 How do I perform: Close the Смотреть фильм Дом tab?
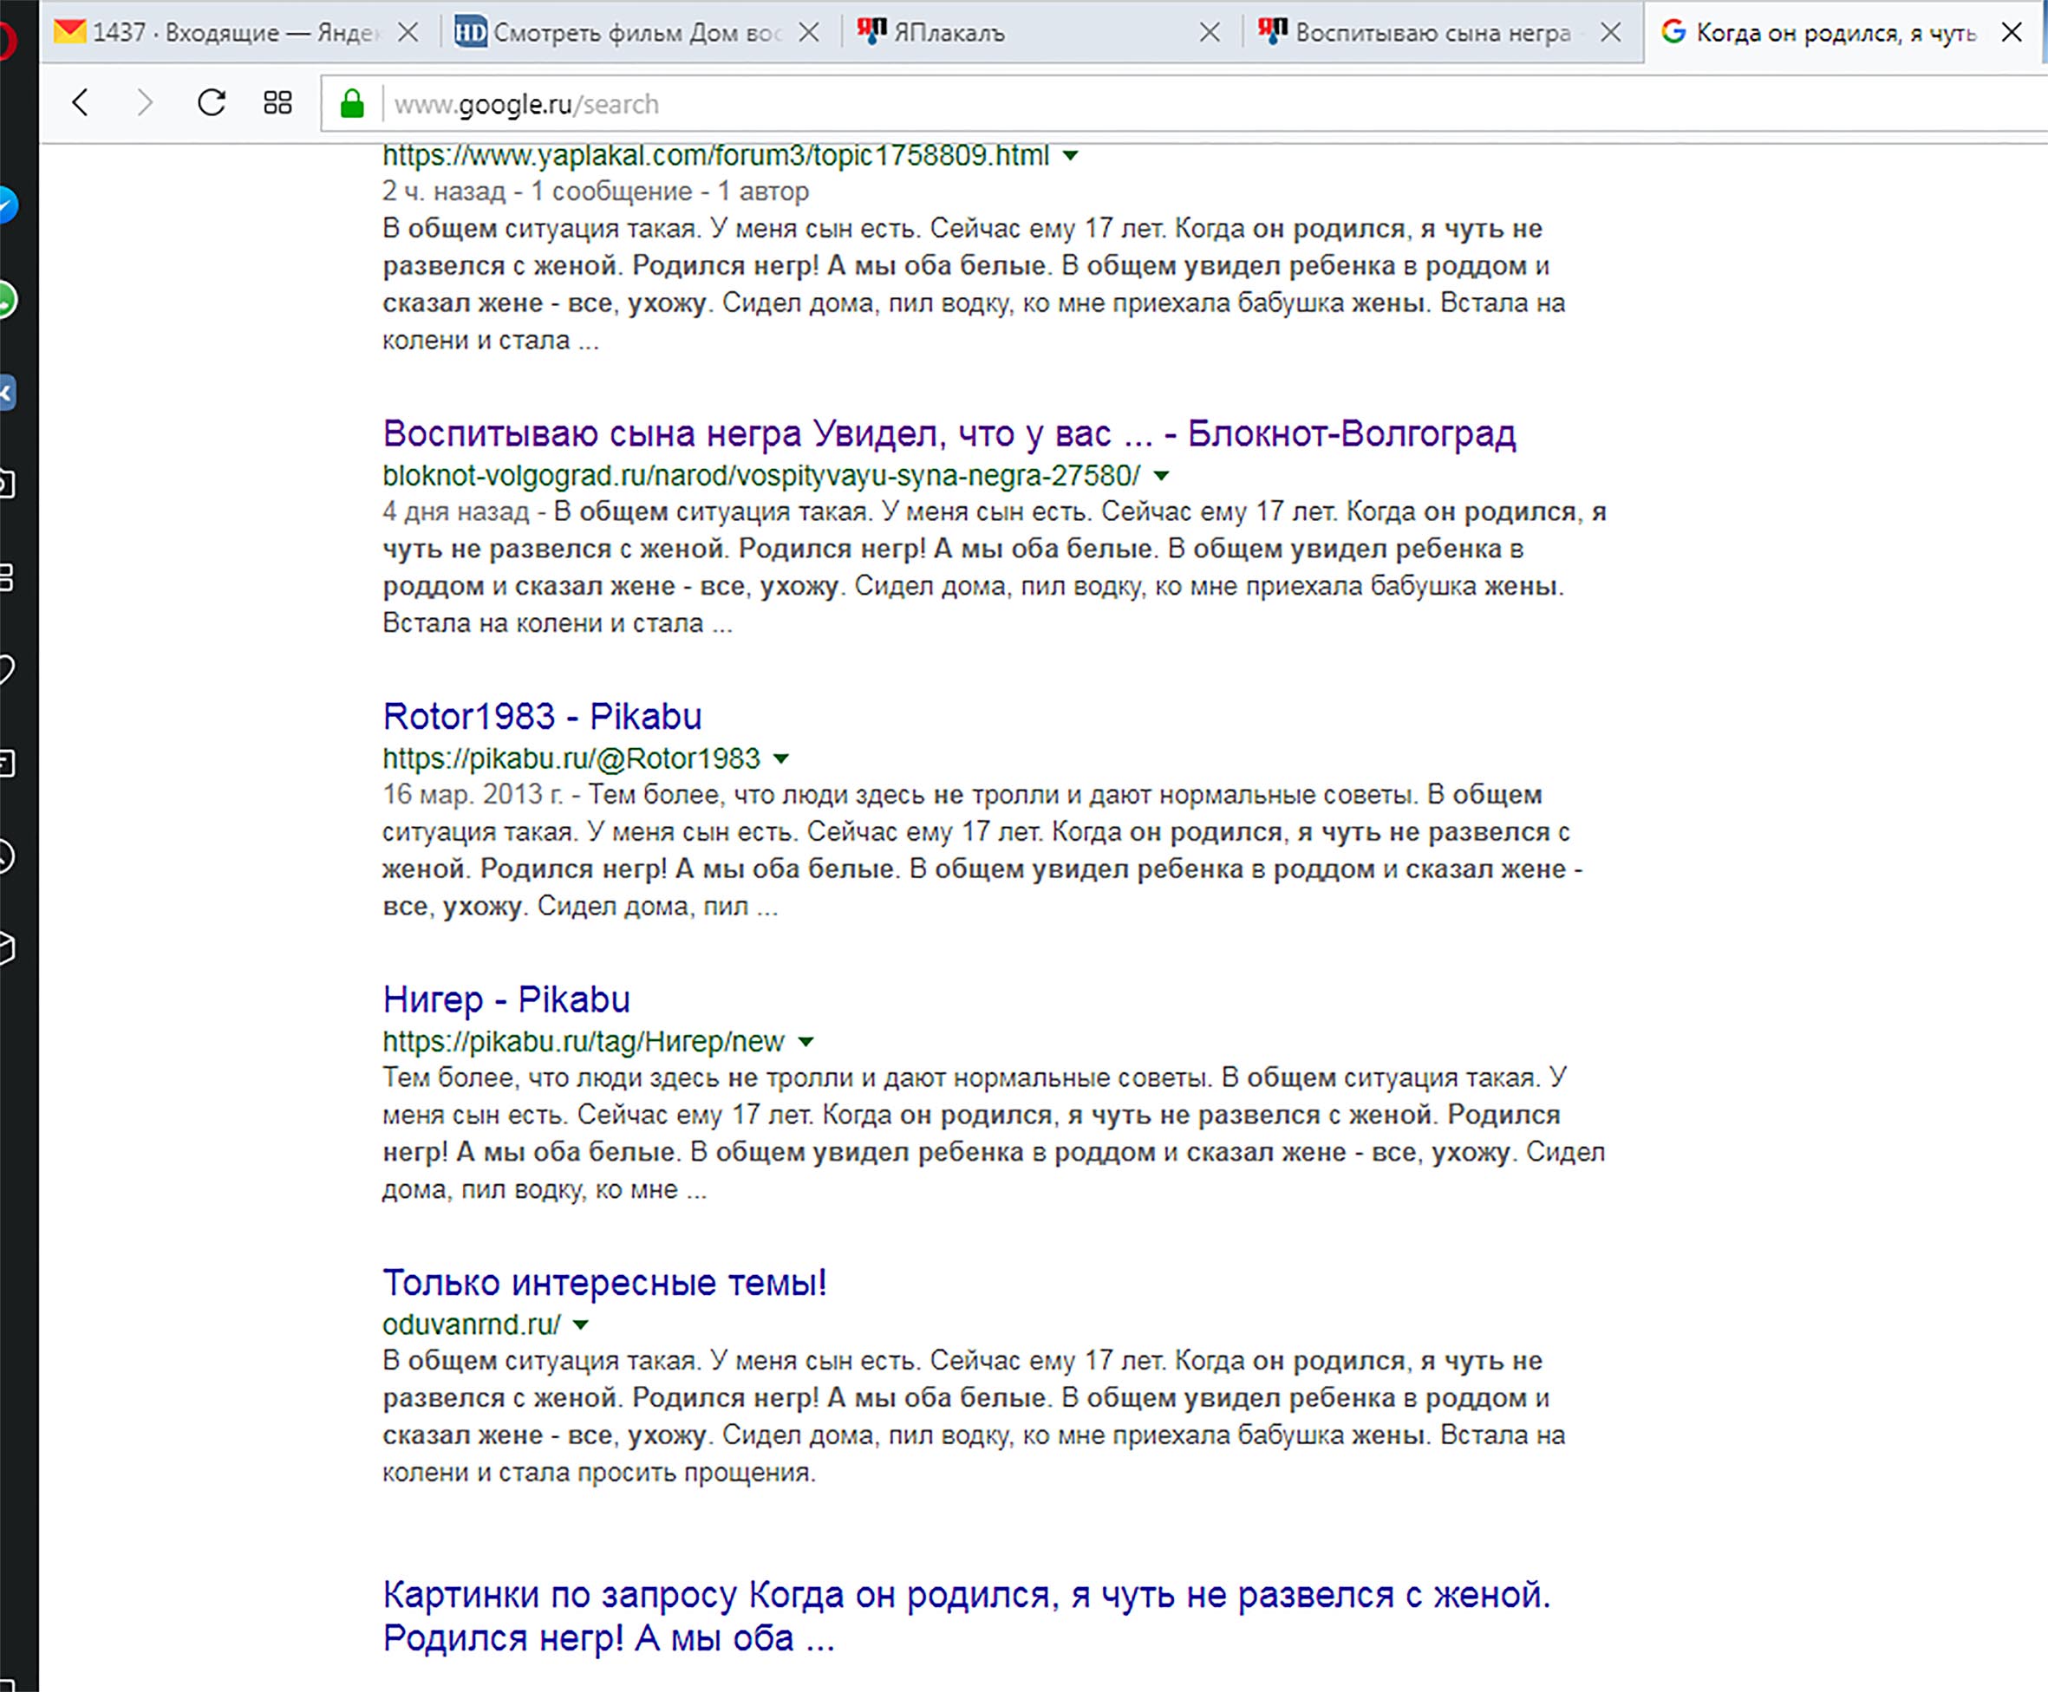pos(809,32)
